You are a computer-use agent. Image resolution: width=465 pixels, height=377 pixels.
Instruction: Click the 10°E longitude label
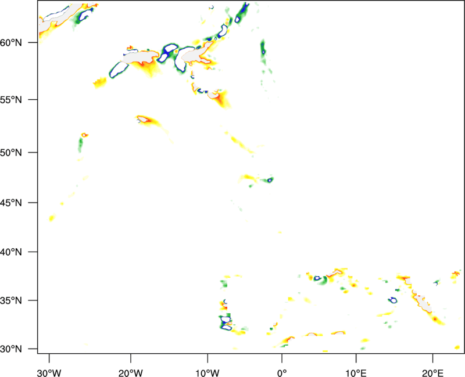356,373
